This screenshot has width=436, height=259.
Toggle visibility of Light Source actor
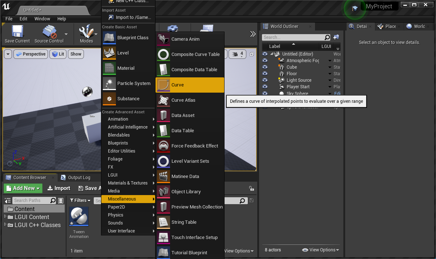pyautogui.click(x=265, y=80)
